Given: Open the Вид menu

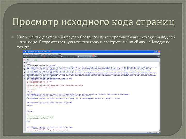Looking at the screenshot, I should 34,54.
